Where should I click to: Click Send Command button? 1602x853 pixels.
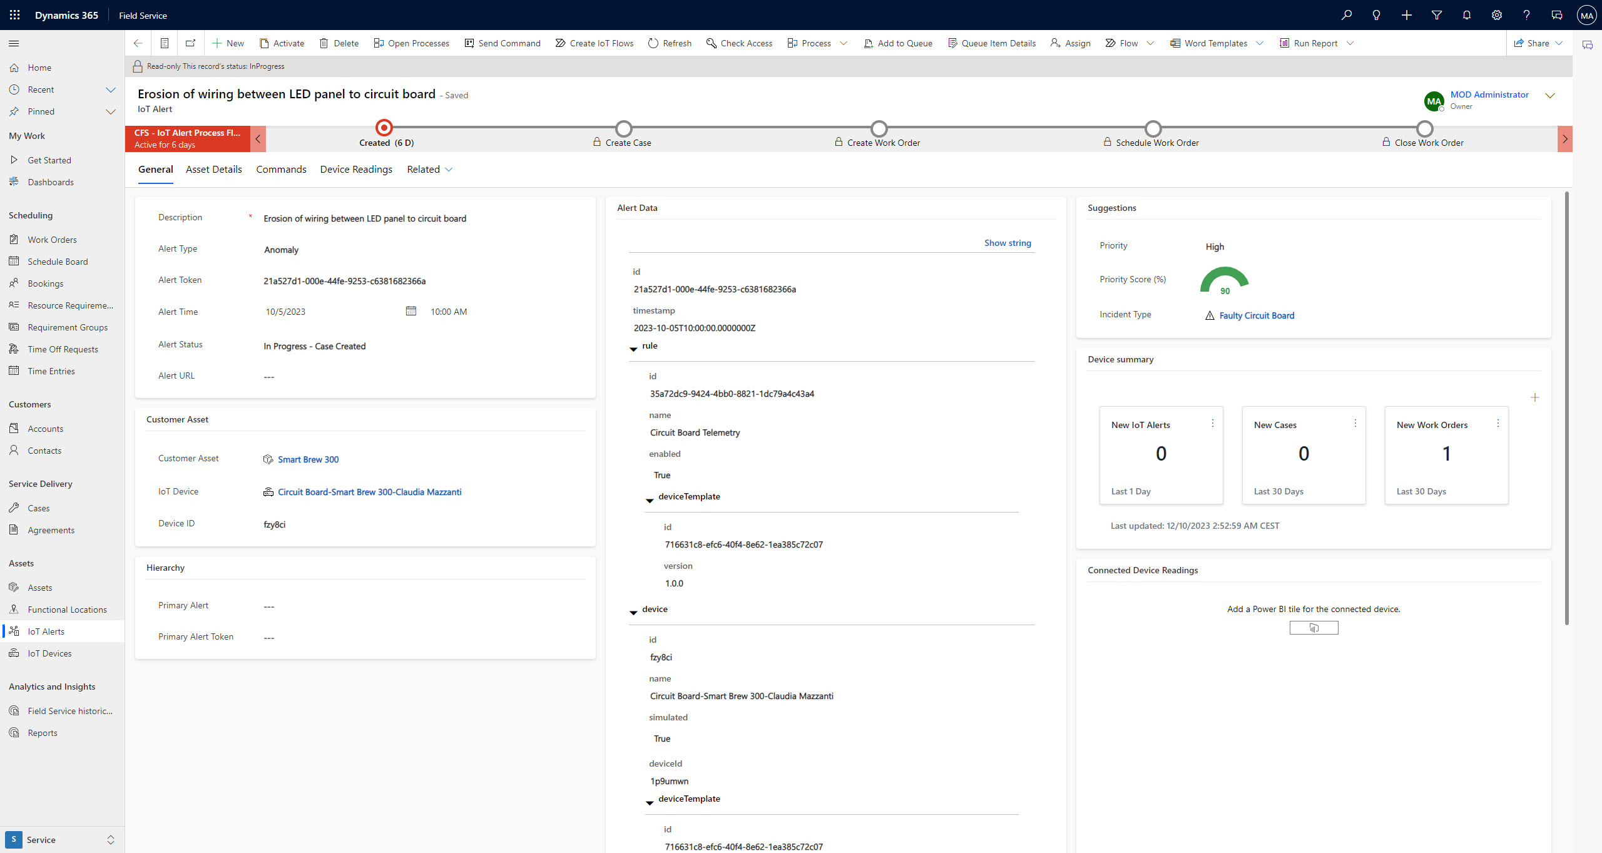point(503,43)
